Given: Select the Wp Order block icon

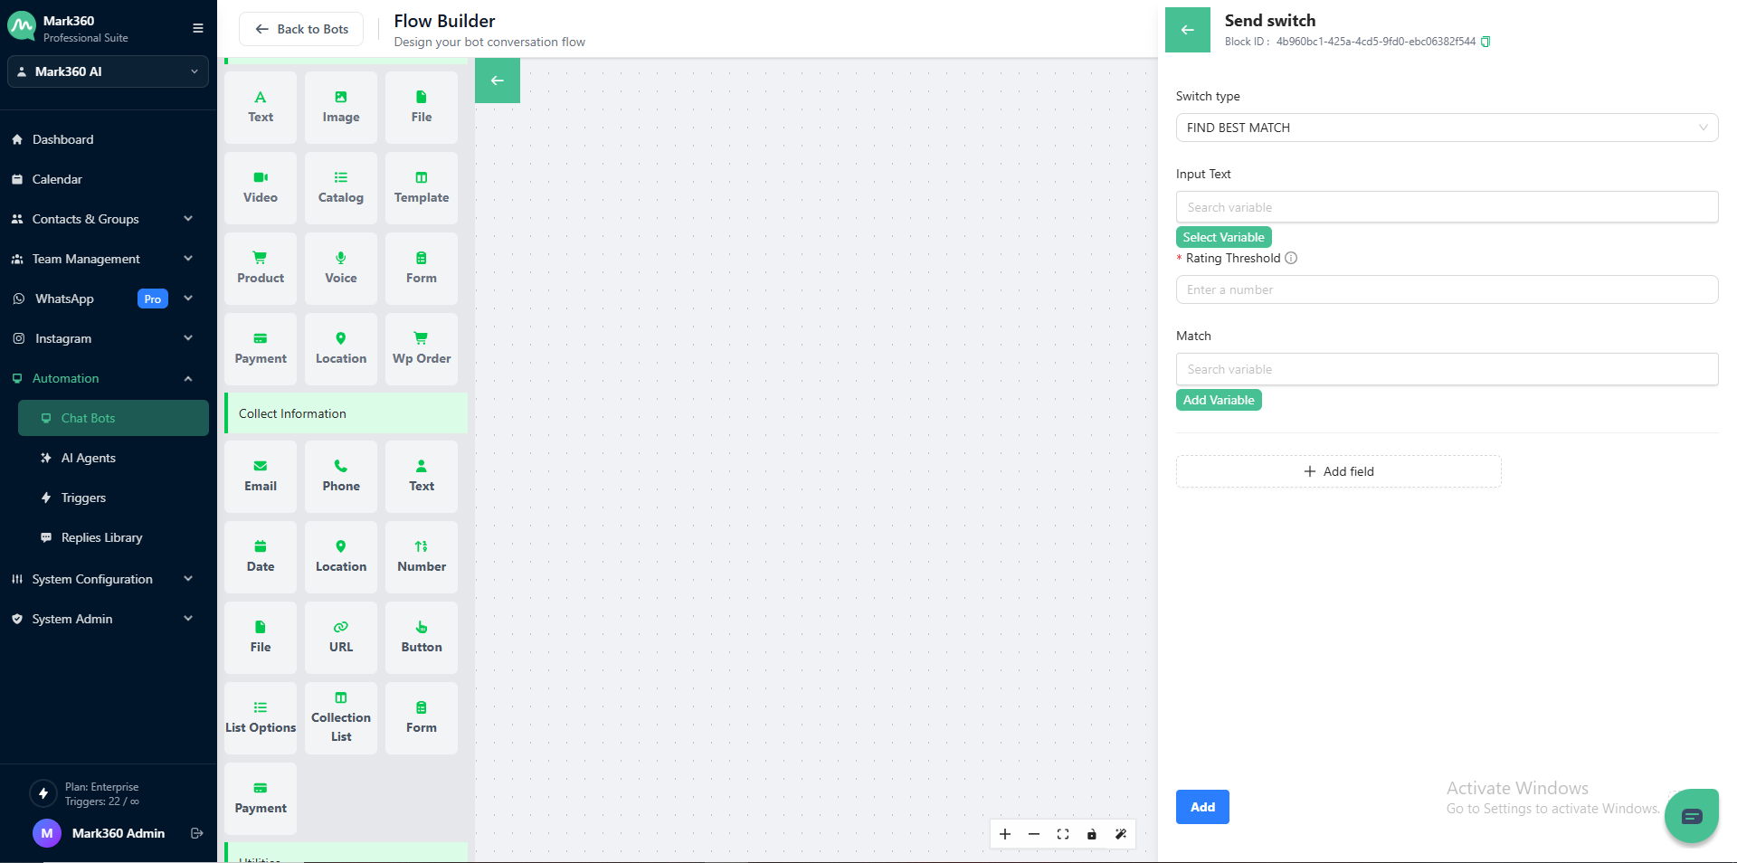Looking at the screenshot, I should [421, 347].
